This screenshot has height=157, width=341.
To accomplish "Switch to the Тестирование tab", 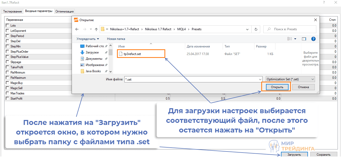I will click(12, 11).
